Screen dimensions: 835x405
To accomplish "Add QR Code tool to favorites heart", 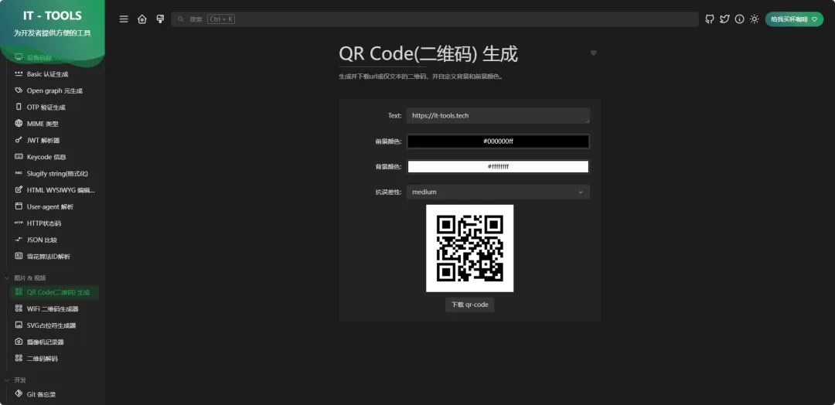I will pyautogui.click(x=593, y=53).
